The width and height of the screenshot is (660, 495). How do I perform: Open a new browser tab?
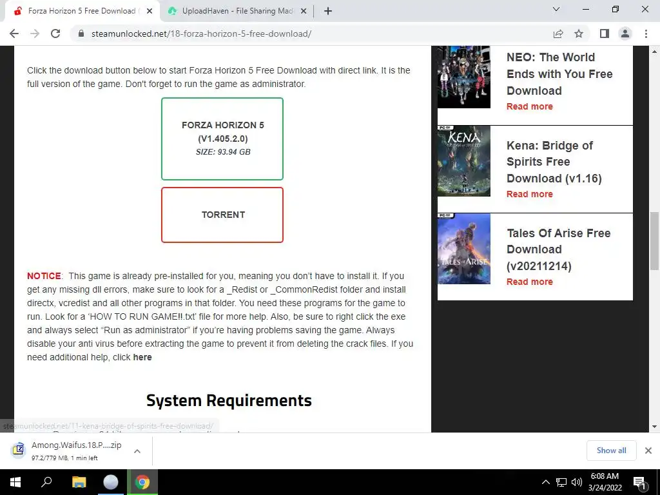[328, 11]
